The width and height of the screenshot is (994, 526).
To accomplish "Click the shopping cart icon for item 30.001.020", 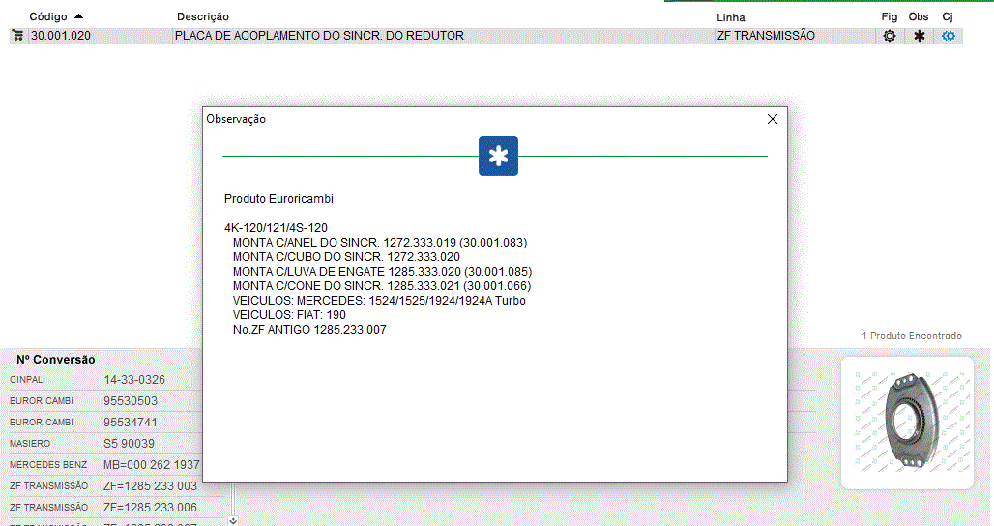I will 17,36.
